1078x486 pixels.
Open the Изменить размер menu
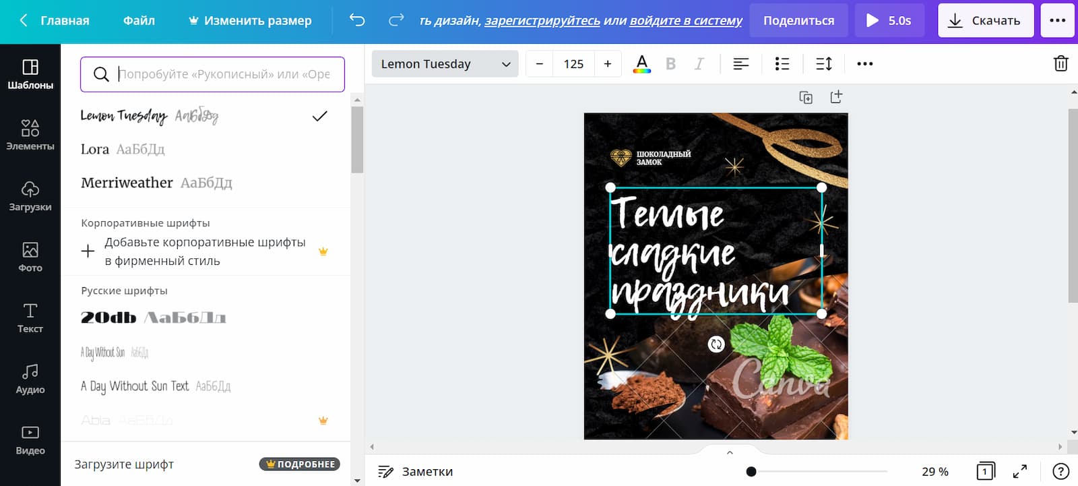250,20
